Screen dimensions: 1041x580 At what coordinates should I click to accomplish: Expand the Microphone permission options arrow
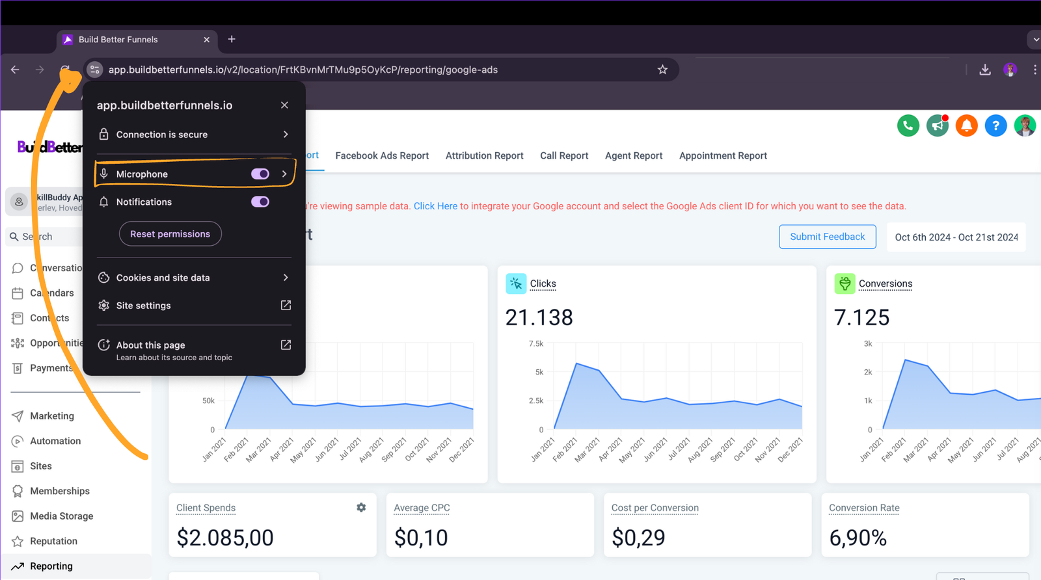(x=284, y=174)
